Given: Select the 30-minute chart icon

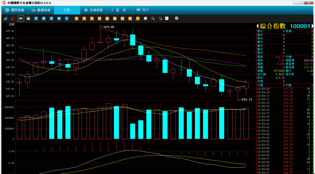Looking at the screenshot, I should point(107,18).
